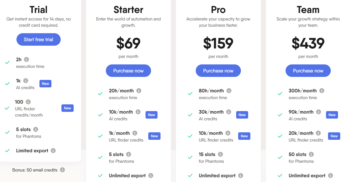Open the tooltip for 100 URL finder credits
345x182 pixels.
(x=27, y=102)
